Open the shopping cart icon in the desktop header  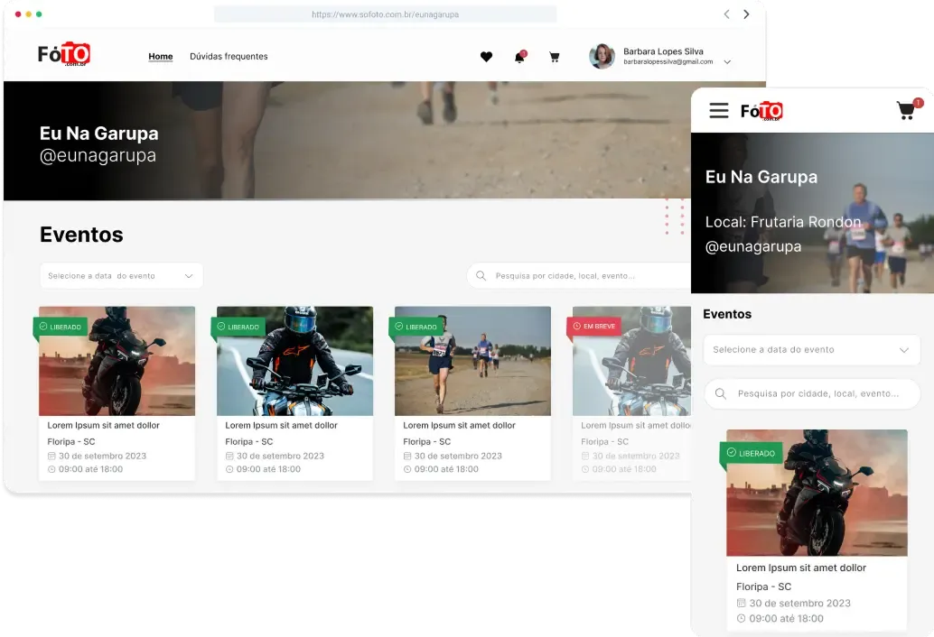coord(554,56)
